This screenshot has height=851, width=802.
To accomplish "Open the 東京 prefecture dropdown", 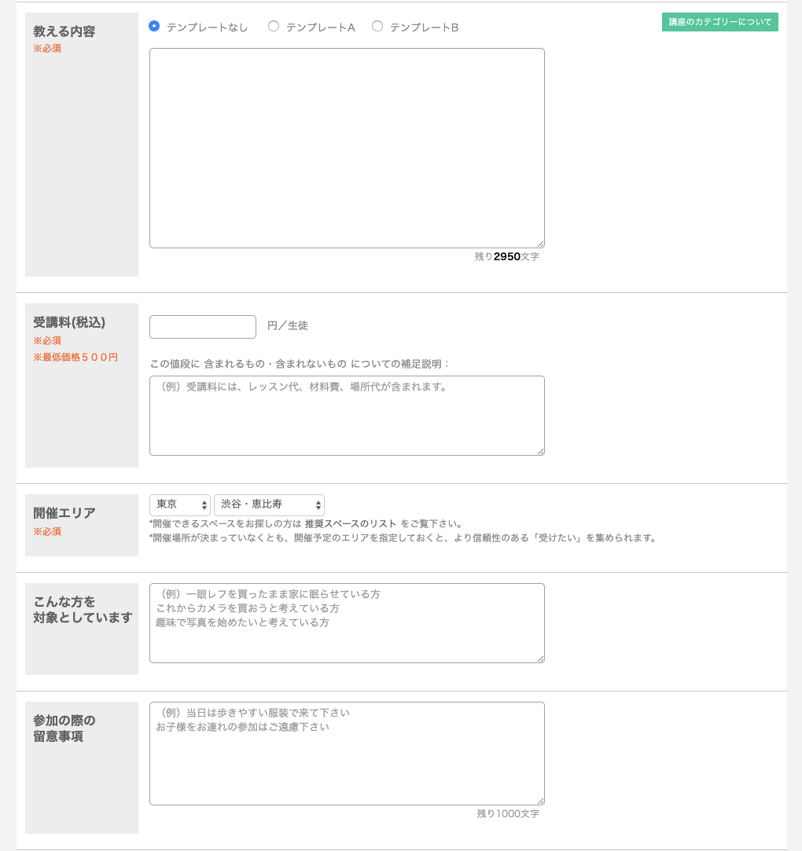I will pos(180,504).
